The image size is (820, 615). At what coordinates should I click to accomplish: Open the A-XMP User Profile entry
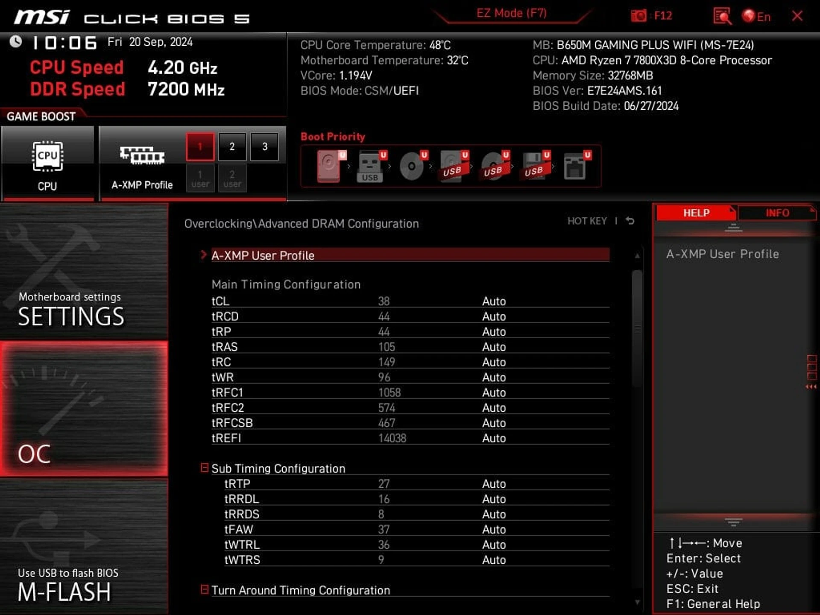pyautogui.click(x=410, y=255)
